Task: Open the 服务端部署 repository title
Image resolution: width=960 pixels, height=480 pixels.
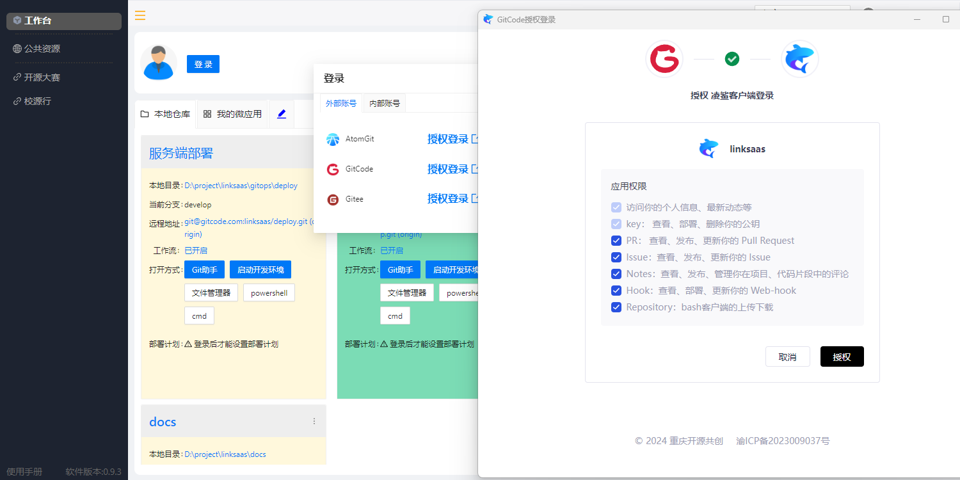Action: pos(181,153)
